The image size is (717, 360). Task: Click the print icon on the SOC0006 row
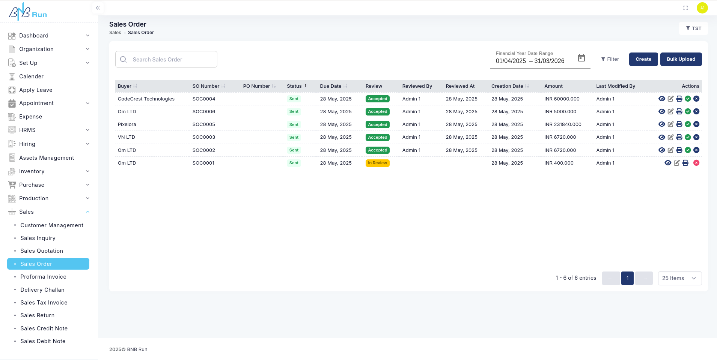pos(679,111)
